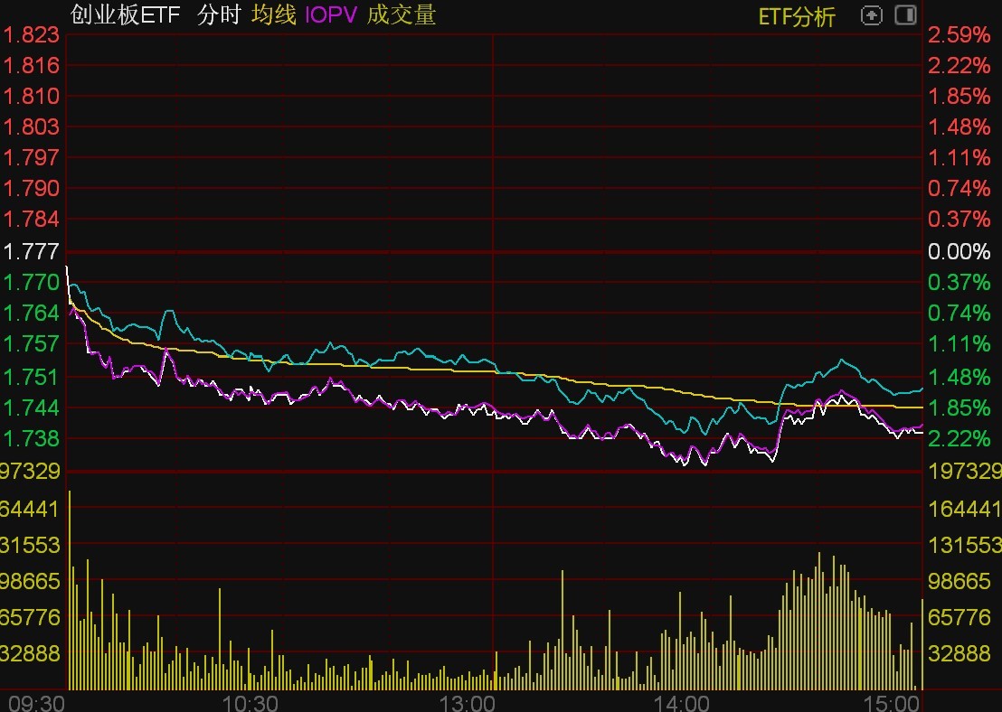Image resolution: width=1002 pixels, height=712 pixels.
Task: Click the red 0.74% percent axis label
Action: [x=959, y=188]
